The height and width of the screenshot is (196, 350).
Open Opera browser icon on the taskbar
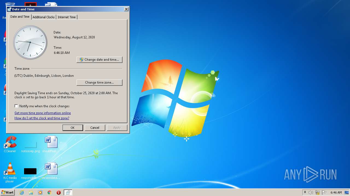pyautogui.click(x=59, y=192)
